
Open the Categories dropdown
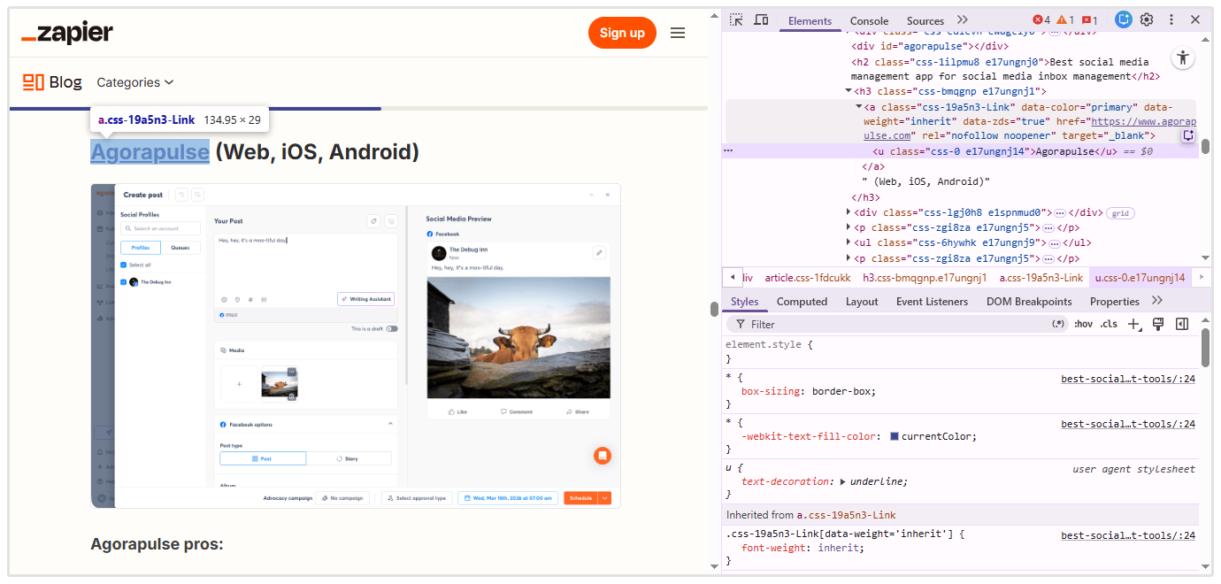135,82
